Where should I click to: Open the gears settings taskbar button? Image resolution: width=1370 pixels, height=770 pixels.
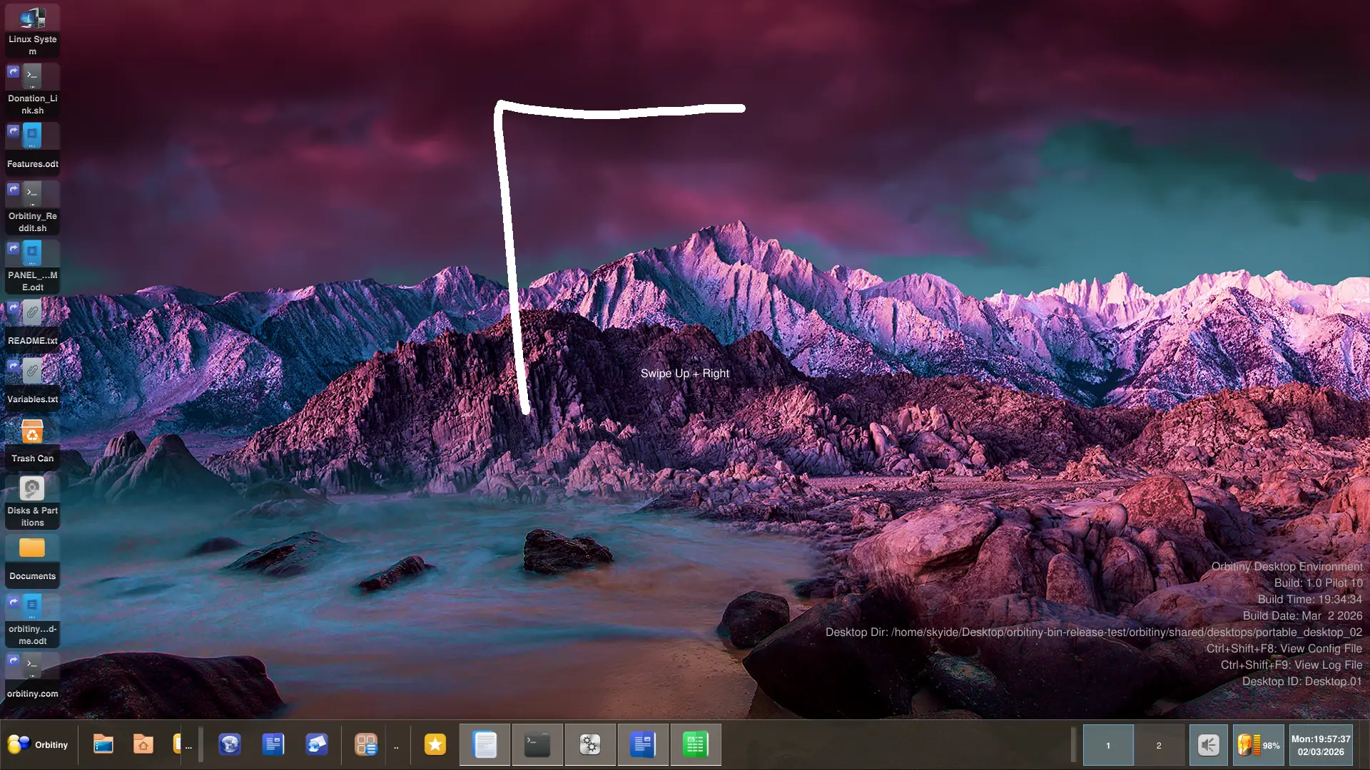tap(590, 745)
